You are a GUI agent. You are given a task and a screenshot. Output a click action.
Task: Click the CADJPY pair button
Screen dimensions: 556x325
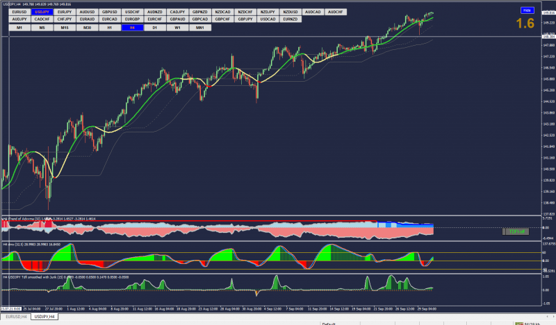pos(177,12)
